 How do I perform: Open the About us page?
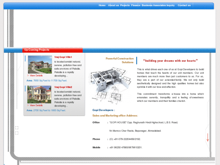113,5
